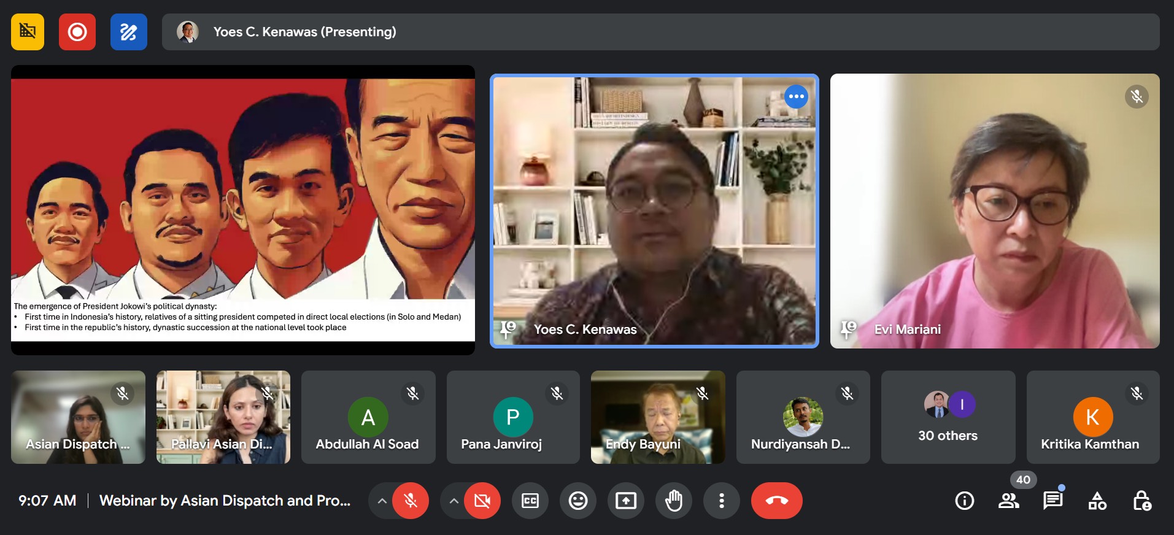Open the shared presentation slide tile
Screen dimensions: 1174x535
[x=243, y=210]
